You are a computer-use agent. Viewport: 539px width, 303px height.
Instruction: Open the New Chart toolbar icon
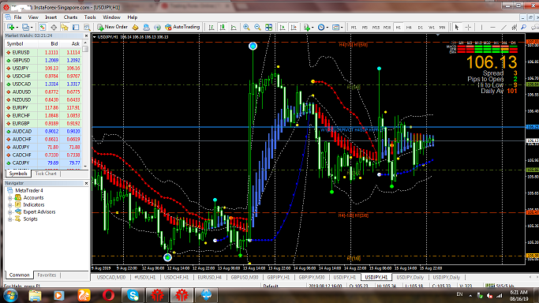click(x=10, y=27)
